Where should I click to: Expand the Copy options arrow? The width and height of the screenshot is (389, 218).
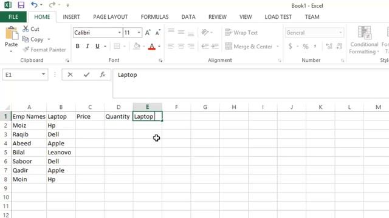49,39
